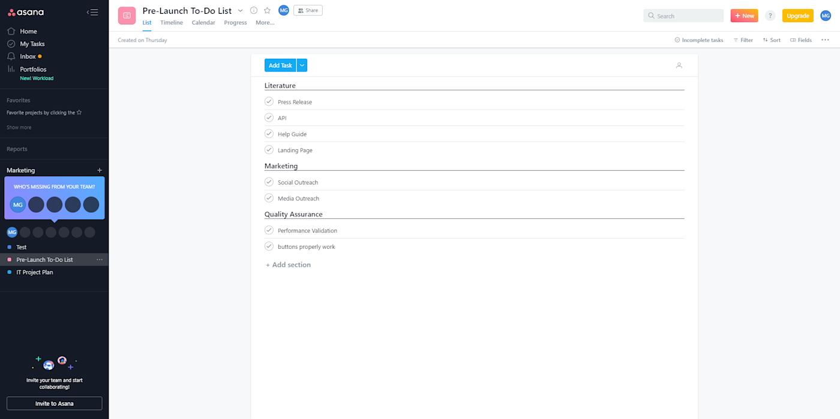Mark Landing Page as complete
The image size is (840, 419).
tap(269, 150)
